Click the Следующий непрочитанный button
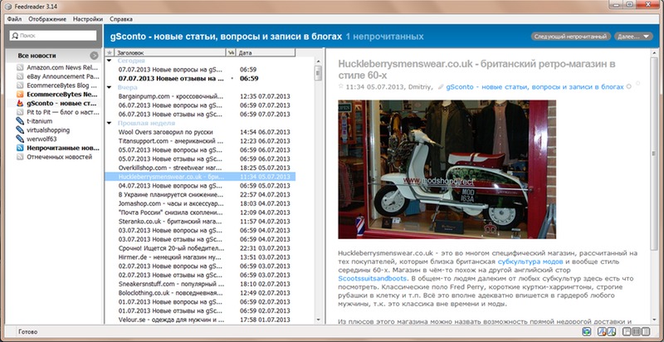Viewport: 664px width, 342px height. [570, 37]
